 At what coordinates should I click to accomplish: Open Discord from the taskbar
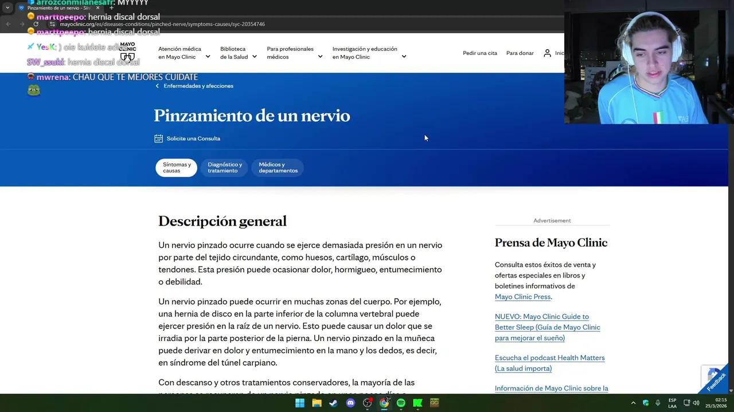(350, 403)
